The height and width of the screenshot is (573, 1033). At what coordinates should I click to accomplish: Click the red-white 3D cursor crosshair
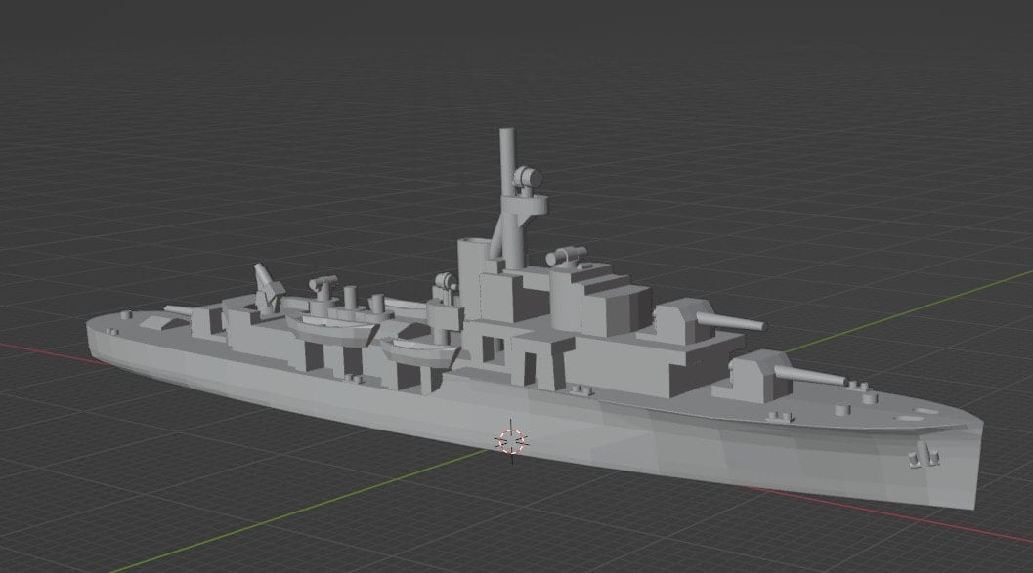tap(512, 441)
